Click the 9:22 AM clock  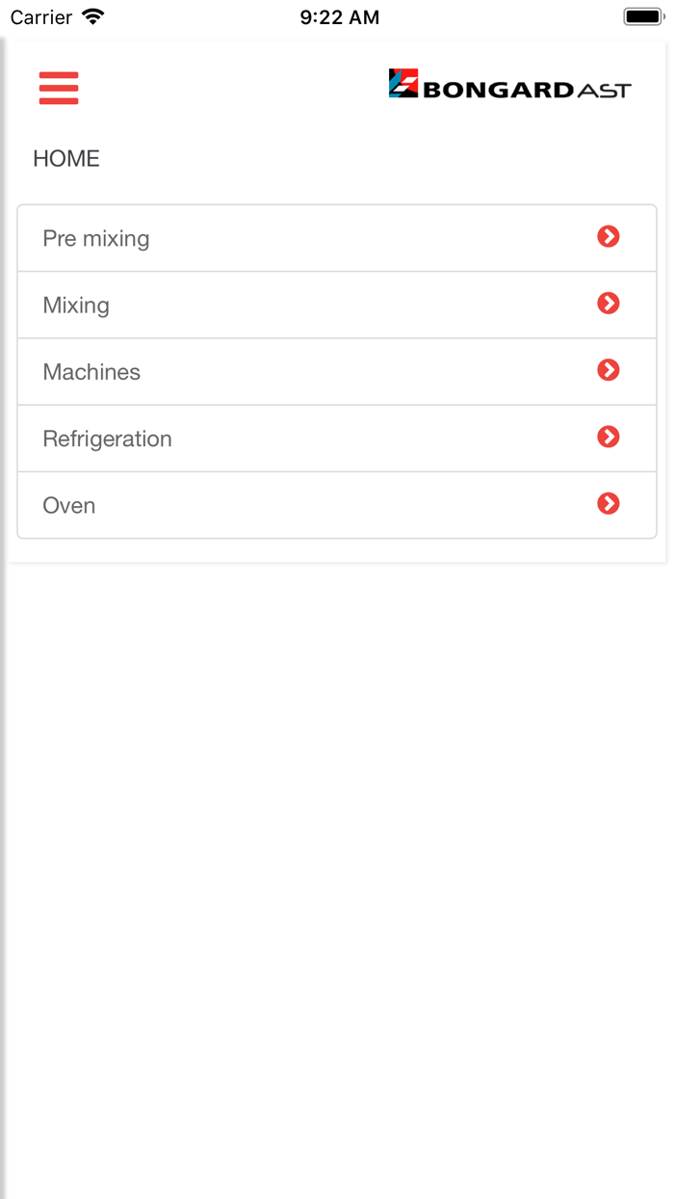coord(339,17)
